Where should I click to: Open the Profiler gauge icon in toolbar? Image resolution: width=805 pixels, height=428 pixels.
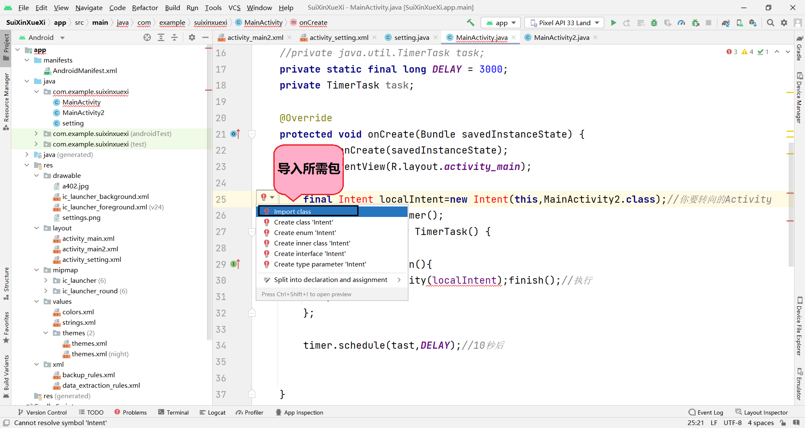click(x=681, y=23)
